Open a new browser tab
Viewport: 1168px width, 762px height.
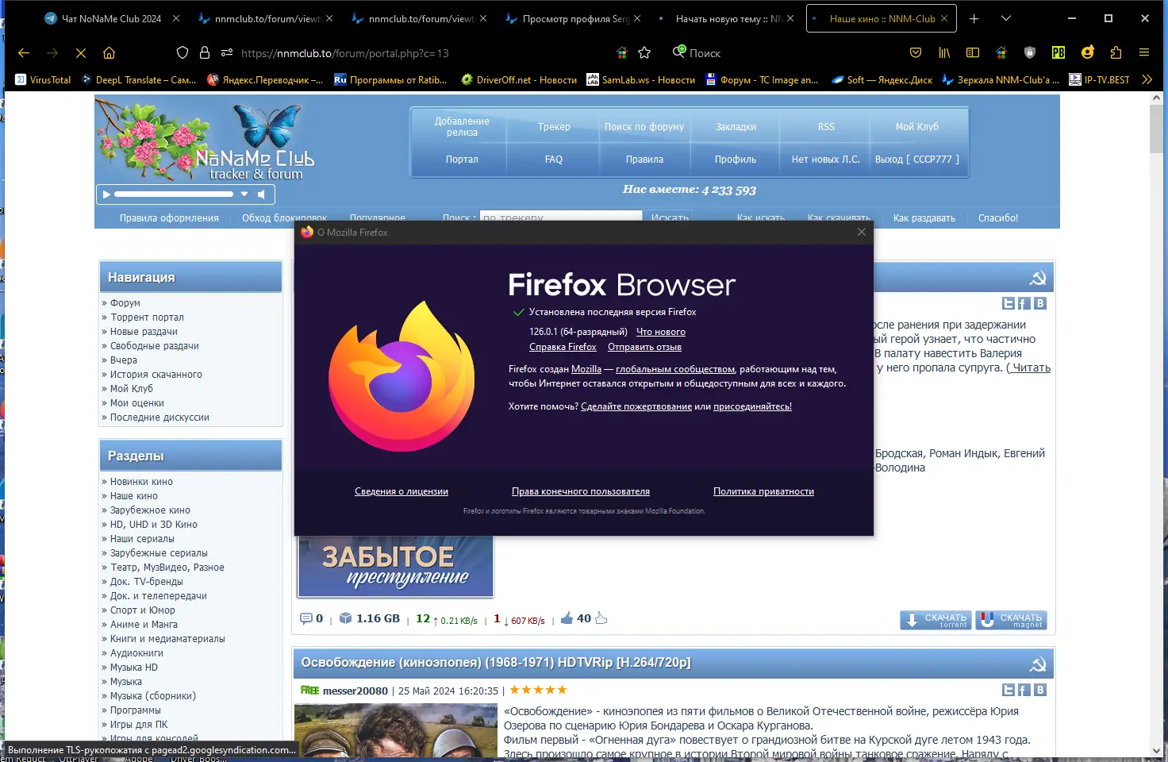tap(974, 18)
